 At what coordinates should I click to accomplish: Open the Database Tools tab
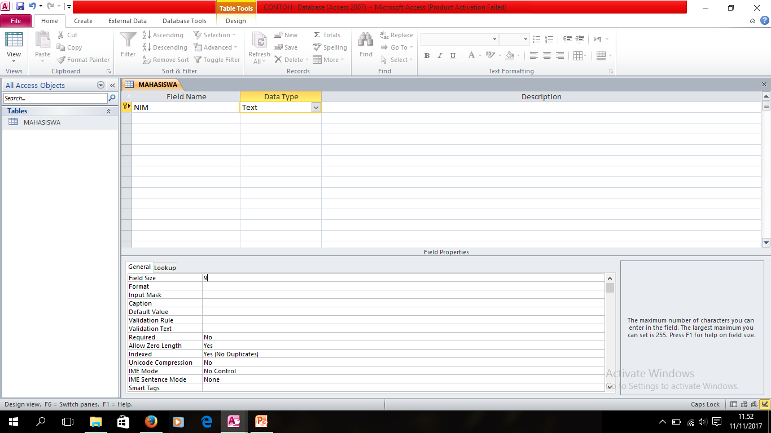(185, 21)
